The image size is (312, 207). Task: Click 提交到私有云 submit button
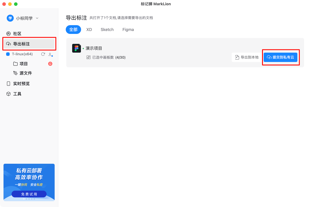(281, 57)
